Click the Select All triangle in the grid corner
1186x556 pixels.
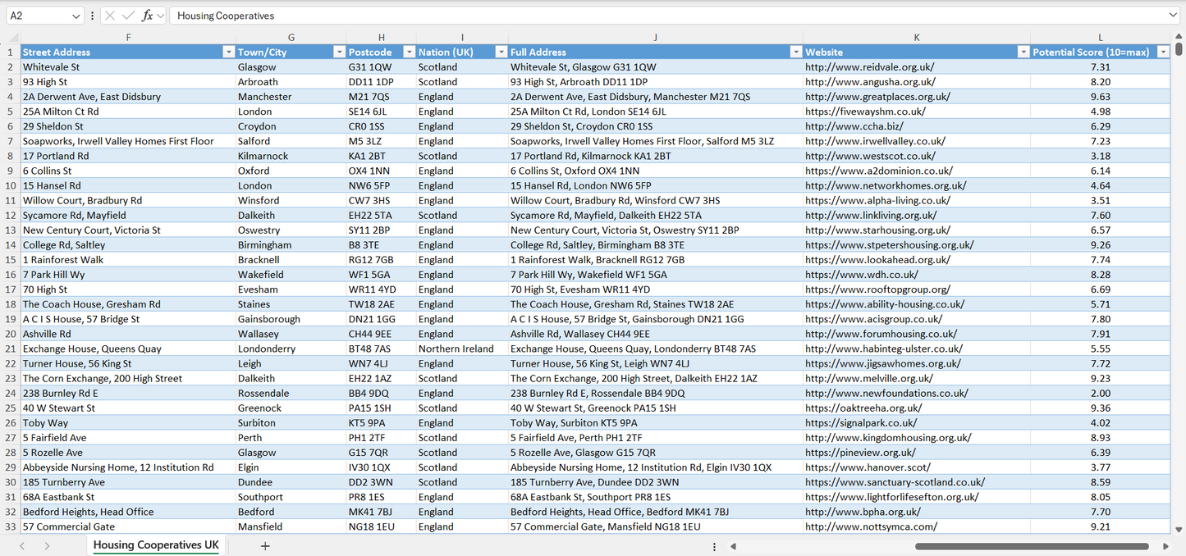point(11,37)
